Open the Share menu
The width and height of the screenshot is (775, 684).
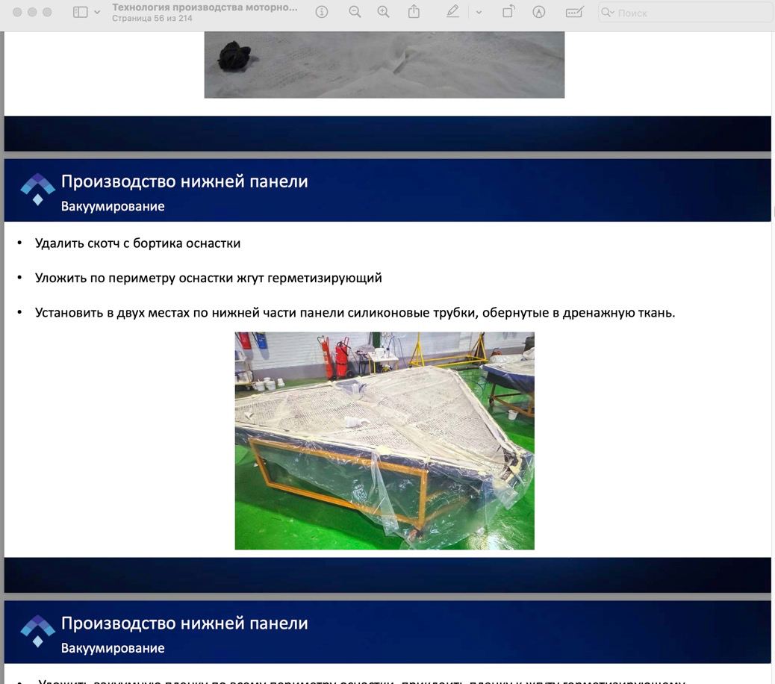[414, 12]
